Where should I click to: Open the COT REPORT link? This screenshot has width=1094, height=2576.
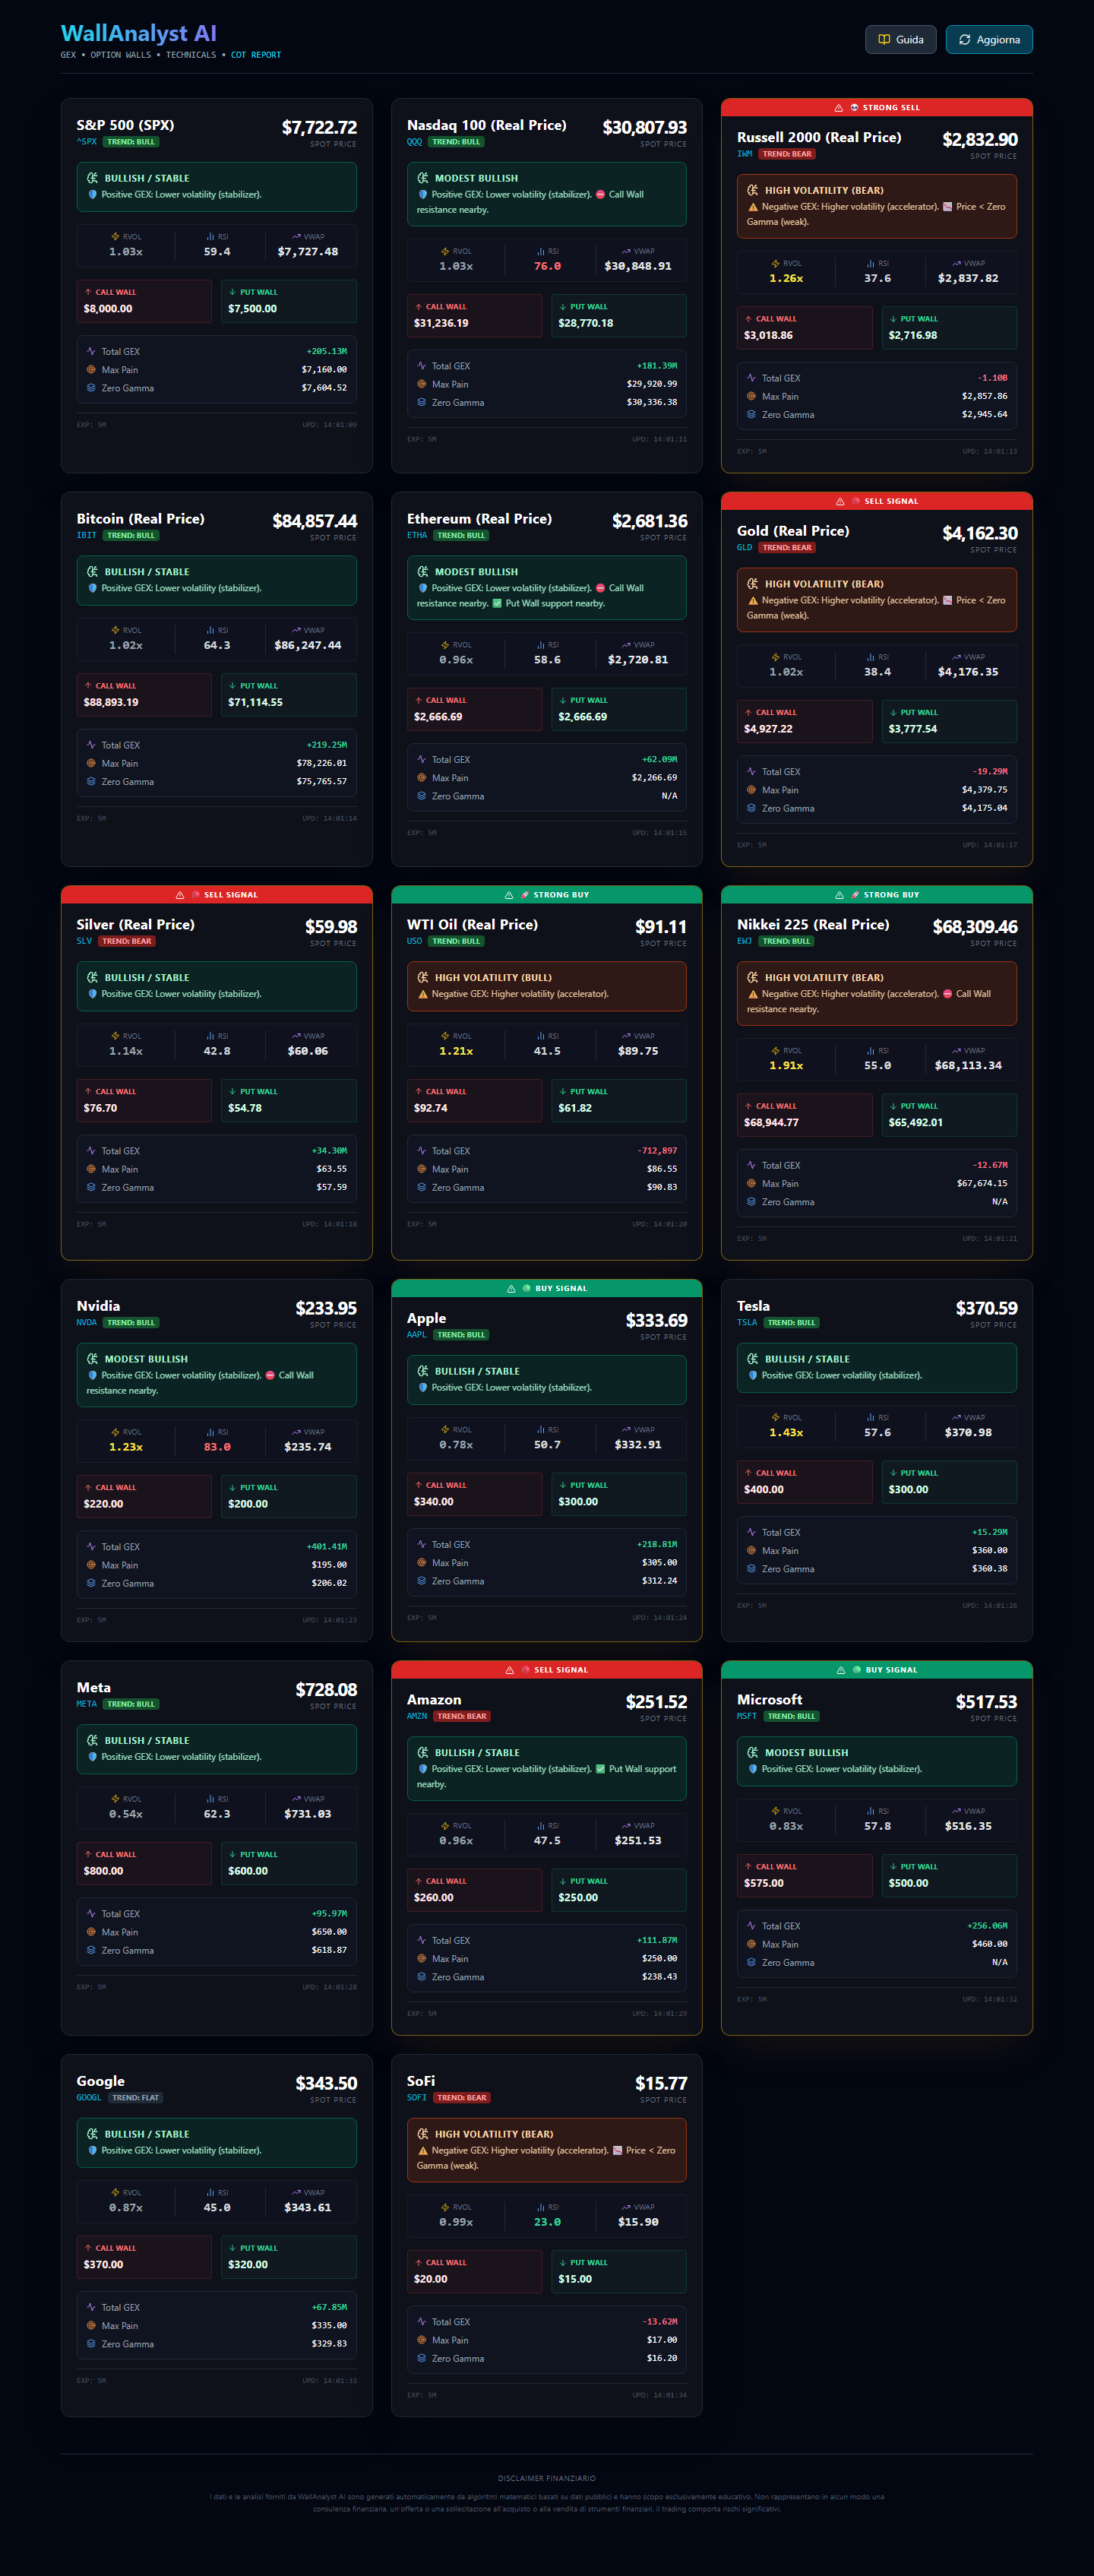point(256,55)
